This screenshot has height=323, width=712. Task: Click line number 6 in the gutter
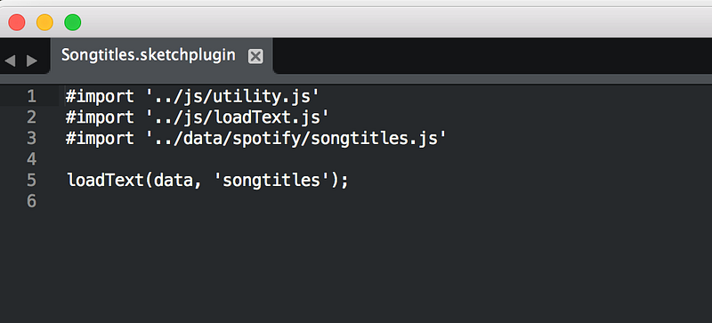[x=31, y=201]
